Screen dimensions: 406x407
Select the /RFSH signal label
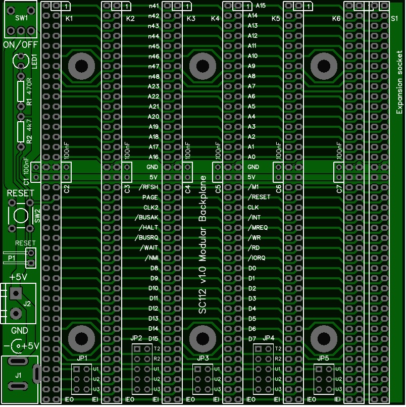[x=148, y=187]
